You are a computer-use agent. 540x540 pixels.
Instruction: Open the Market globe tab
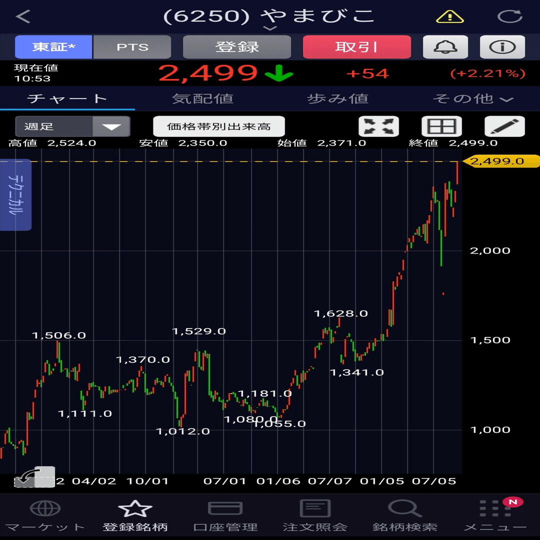[45, 515]
